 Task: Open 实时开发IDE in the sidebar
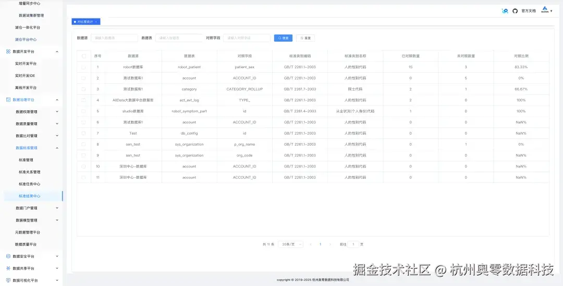pyautogui.click(x=25, y=75)
